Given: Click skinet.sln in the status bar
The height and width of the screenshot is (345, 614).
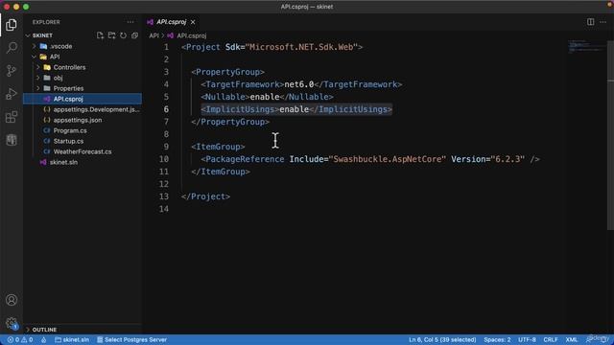Looking at the screenshot, I should point(72,340).
